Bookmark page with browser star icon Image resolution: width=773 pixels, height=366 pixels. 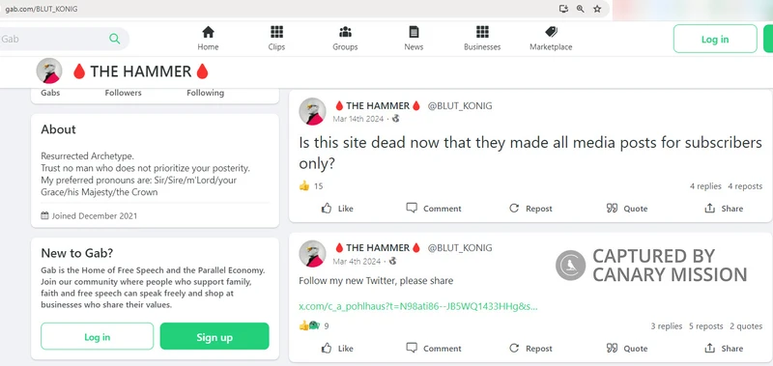(597, 9)
